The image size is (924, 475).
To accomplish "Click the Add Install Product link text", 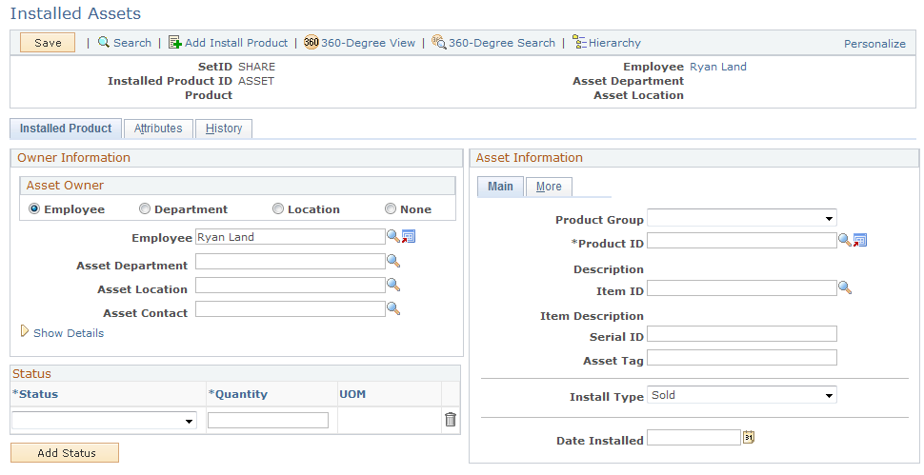I will tap(236, 43).
